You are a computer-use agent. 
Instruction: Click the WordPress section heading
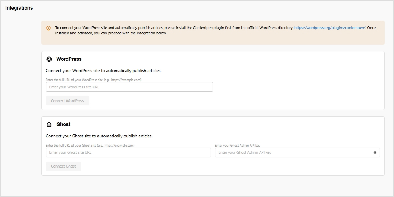click(69, 59)
